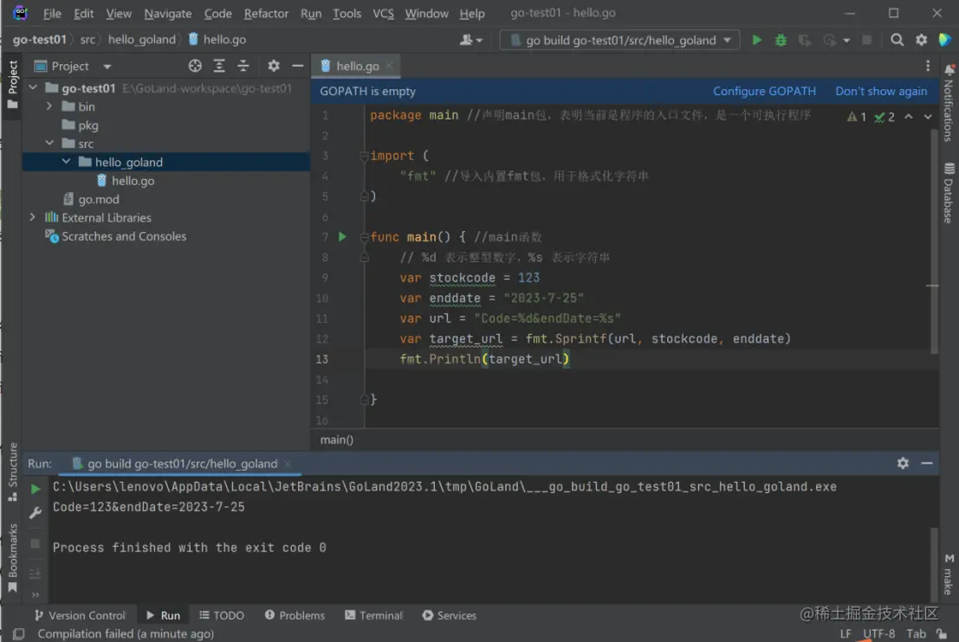Click the wrench icon in Run panel

[x=36, y=513]
